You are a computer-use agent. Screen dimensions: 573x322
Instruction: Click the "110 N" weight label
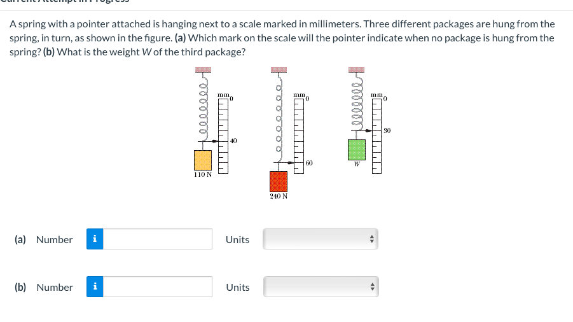[x=203, y=175]
